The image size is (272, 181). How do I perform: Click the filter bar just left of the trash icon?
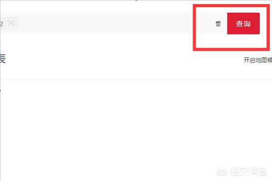pos(205,24)
